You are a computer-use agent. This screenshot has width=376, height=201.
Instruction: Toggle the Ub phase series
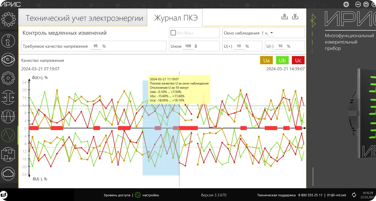(282, 60)
